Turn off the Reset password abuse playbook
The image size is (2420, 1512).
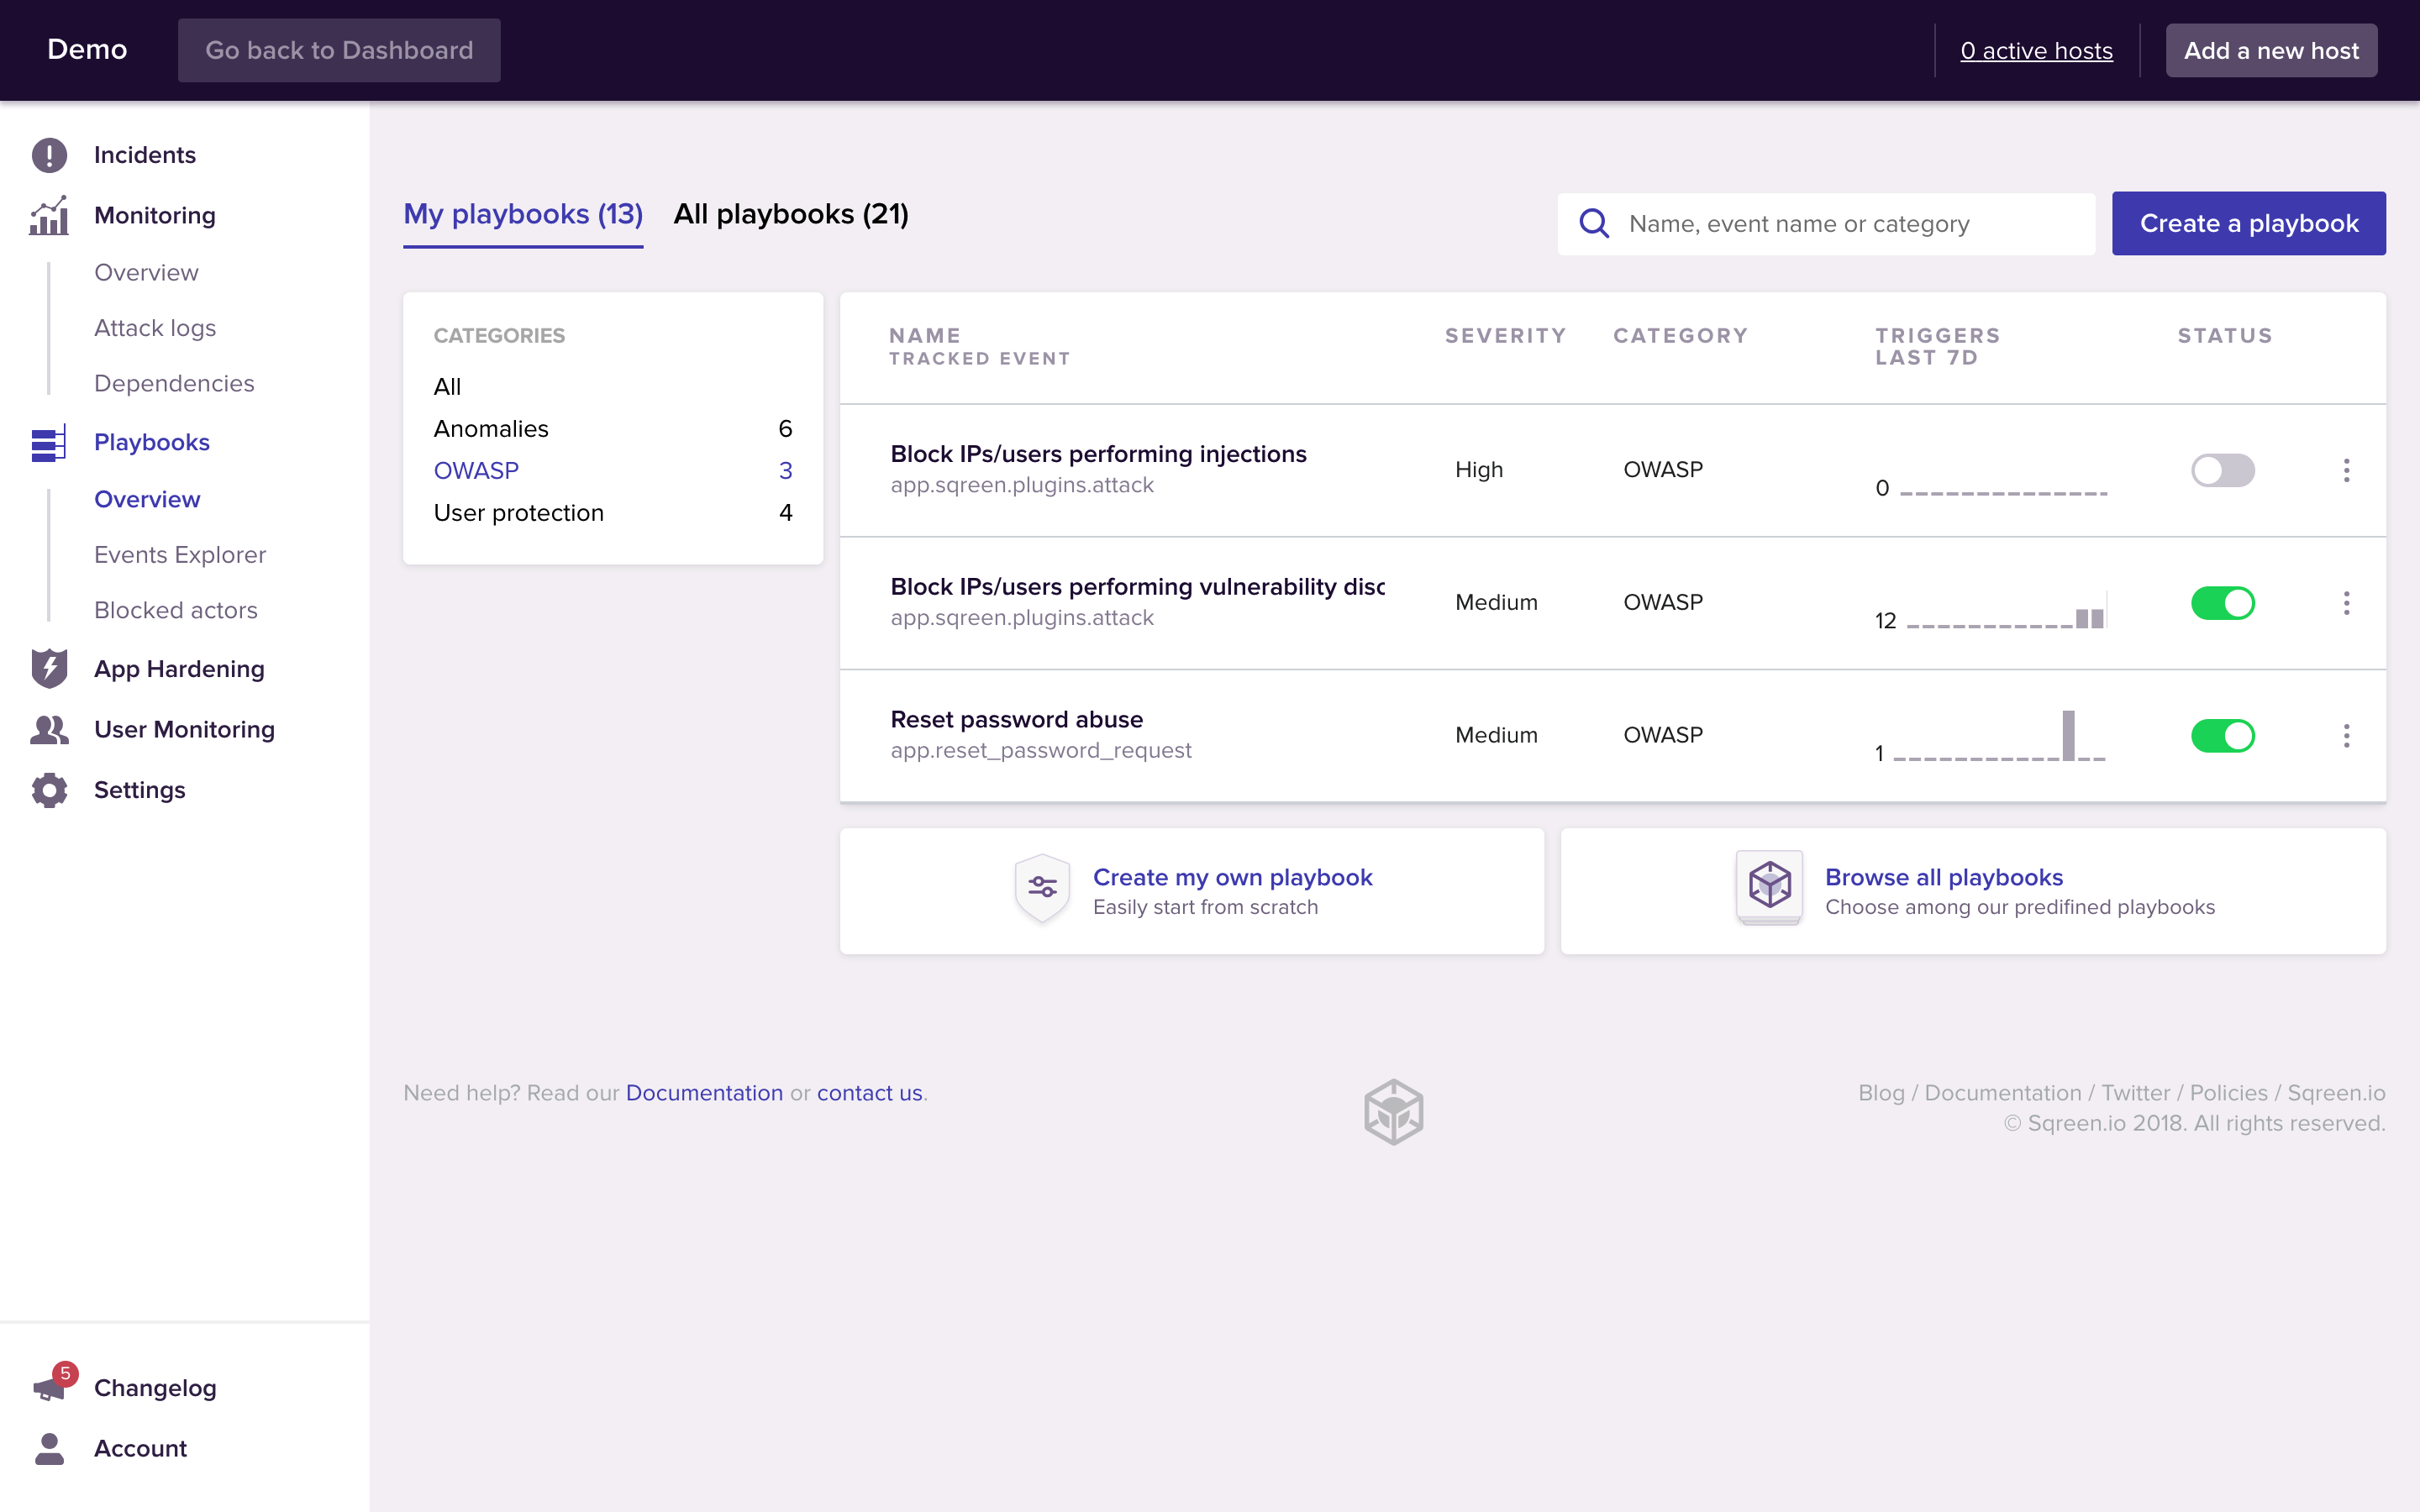[x=2222, y=736]
